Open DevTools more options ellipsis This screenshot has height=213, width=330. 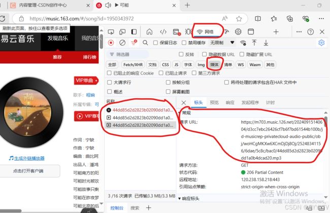(299, 32)
